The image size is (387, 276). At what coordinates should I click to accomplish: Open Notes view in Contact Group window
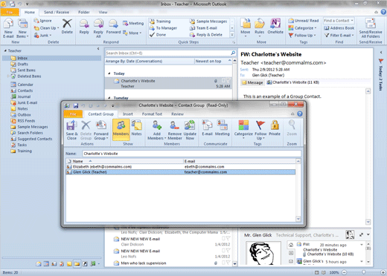136,128
